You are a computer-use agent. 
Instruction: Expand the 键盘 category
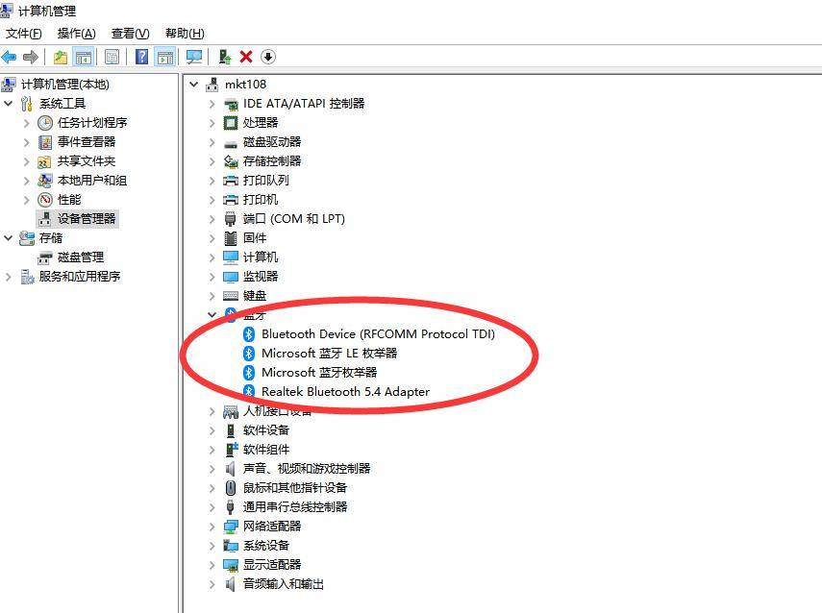(x=212, y=296)
